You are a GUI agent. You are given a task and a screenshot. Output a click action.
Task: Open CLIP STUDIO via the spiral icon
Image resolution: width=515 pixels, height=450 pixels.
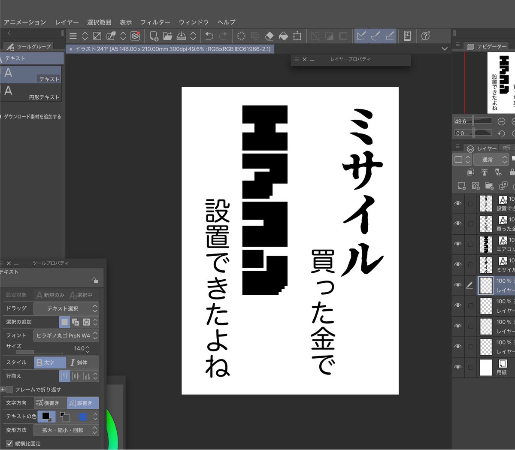(x=135, y=36)
